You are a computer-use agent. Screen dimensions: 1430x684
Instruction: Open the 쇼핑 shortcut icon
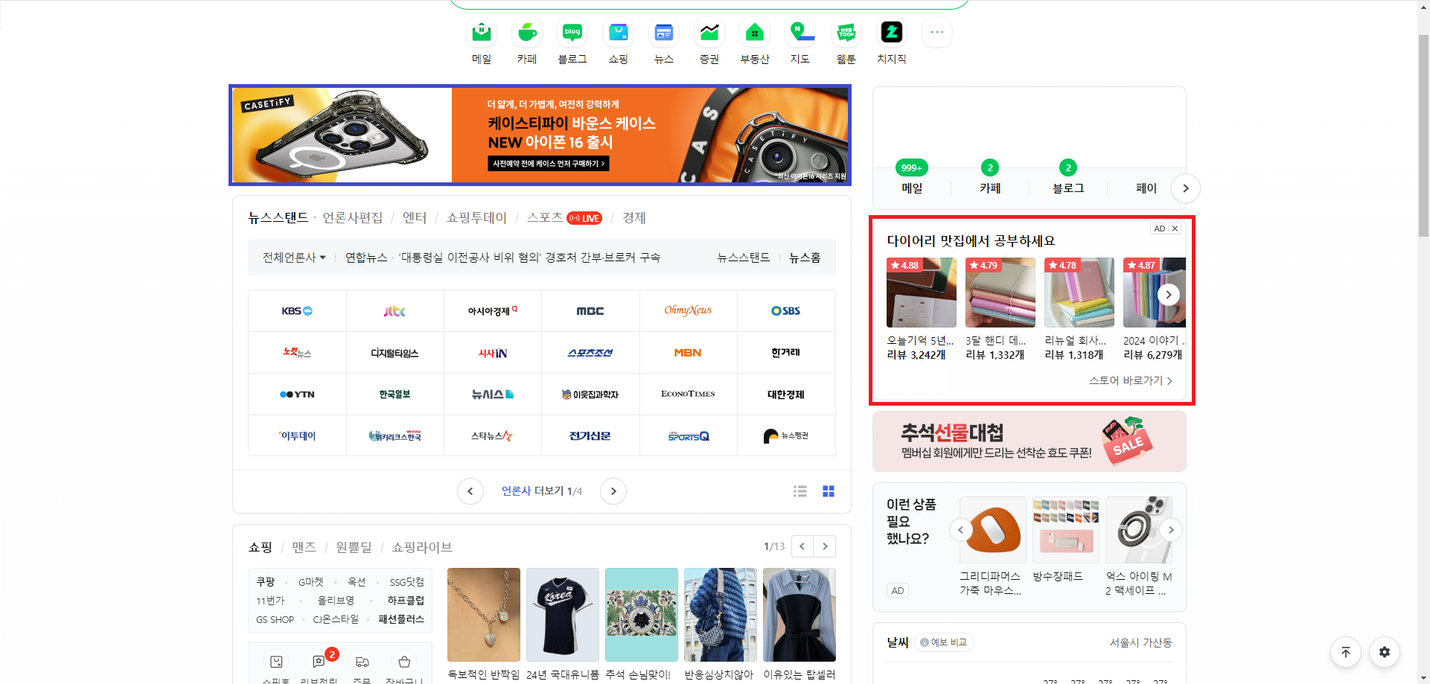click(619, 33)
